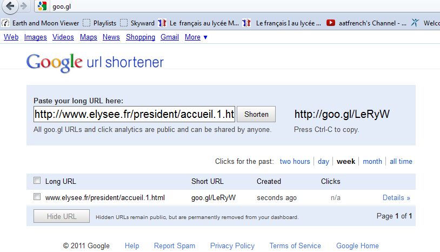Click the Created column header

(269, 182)
